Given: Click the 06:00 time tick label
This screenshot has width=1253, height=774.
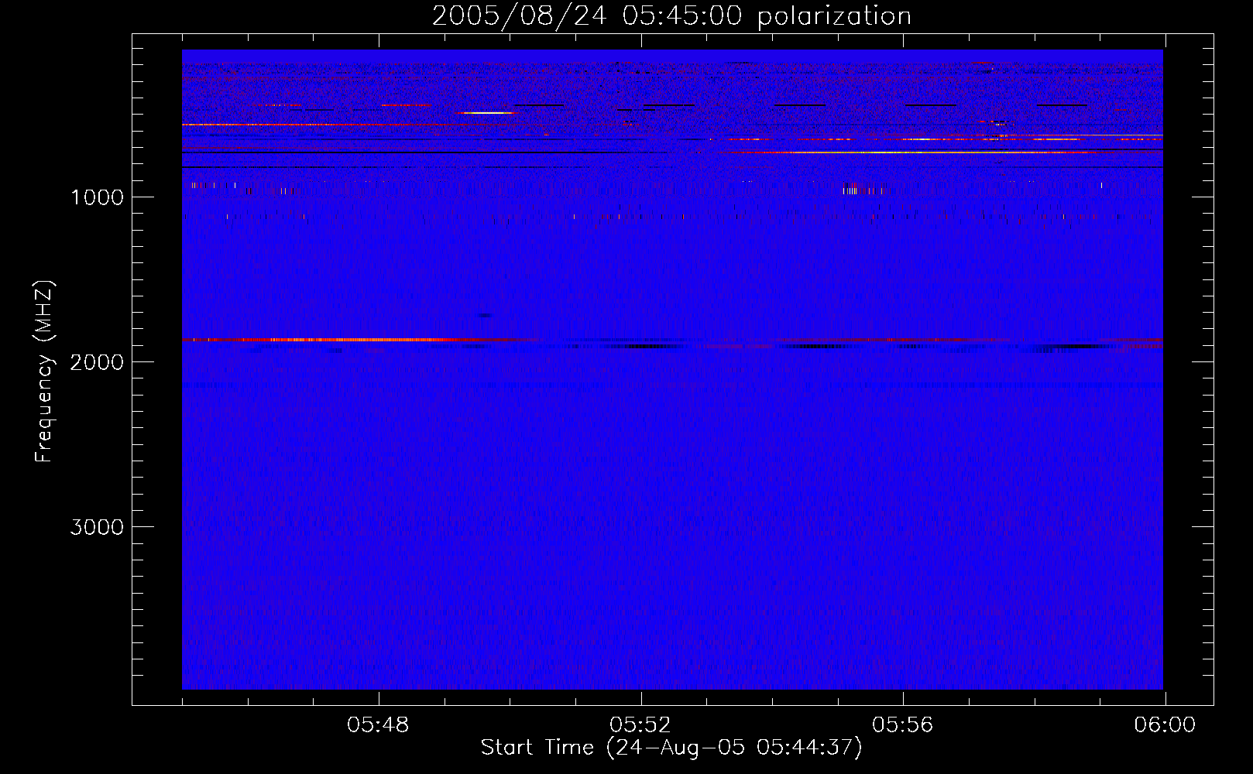Looking at the screenshot, I should [1165, 725].
